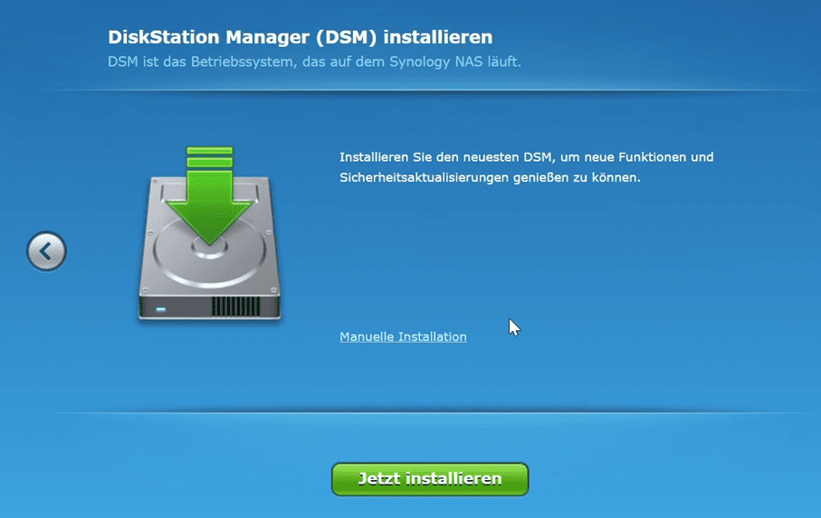The image size is (821, 518).
Task: Select the DiskStation Manager (DSM) installieren heading
Action: click(x=300, y=37)
